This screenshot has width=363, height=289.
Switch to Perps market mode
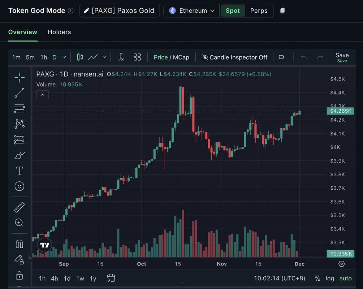click(x=259, y=10)
